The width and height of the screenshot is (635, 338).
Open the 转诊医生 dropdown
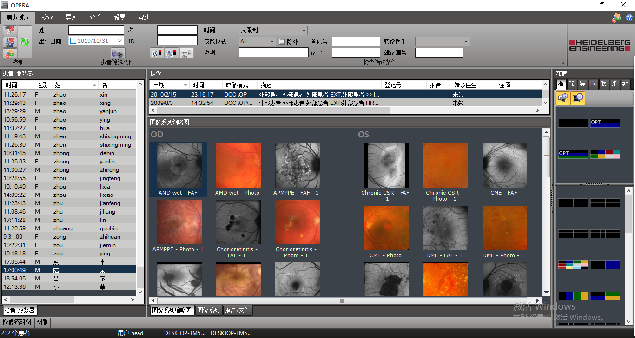click(x=442, y=42)
